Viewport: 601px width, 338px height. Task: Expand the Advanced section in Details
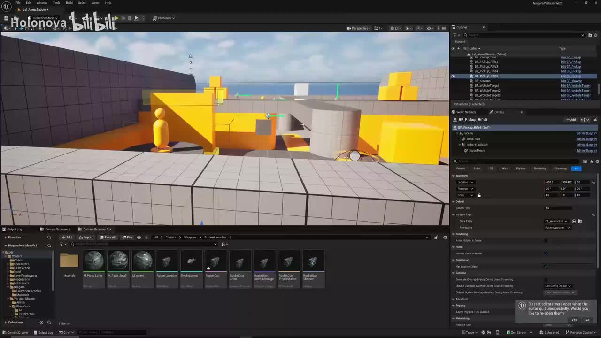(454, 299)
